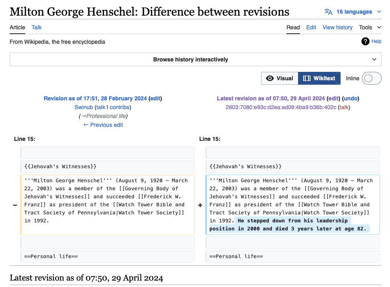Select the Read tab

293,27
